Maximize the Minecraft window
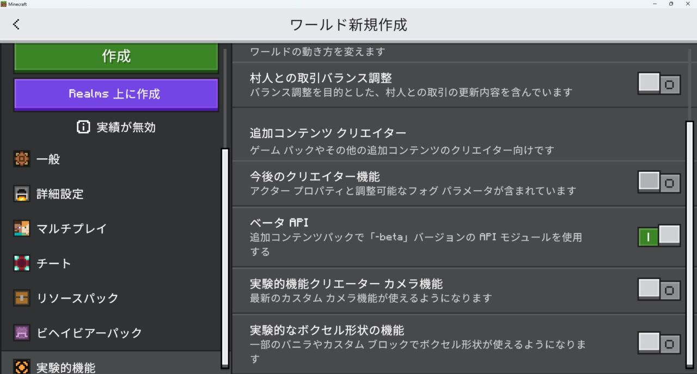This screenshot has height=374, width=697. point(671,4)
